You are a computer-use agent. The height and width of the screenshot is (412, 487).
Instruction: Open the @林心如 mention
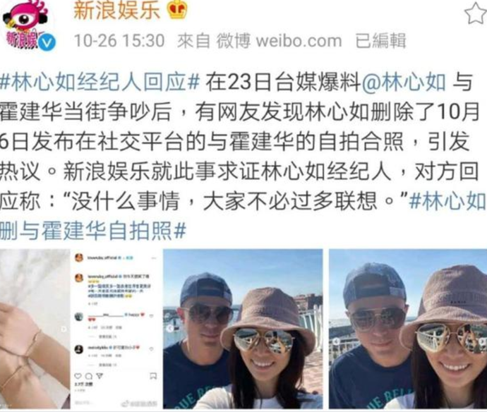point(404,83)
